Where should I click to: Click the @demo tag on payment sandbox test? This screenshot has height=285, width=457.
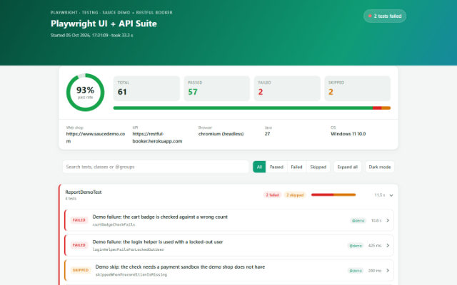(x=356, y=271)
